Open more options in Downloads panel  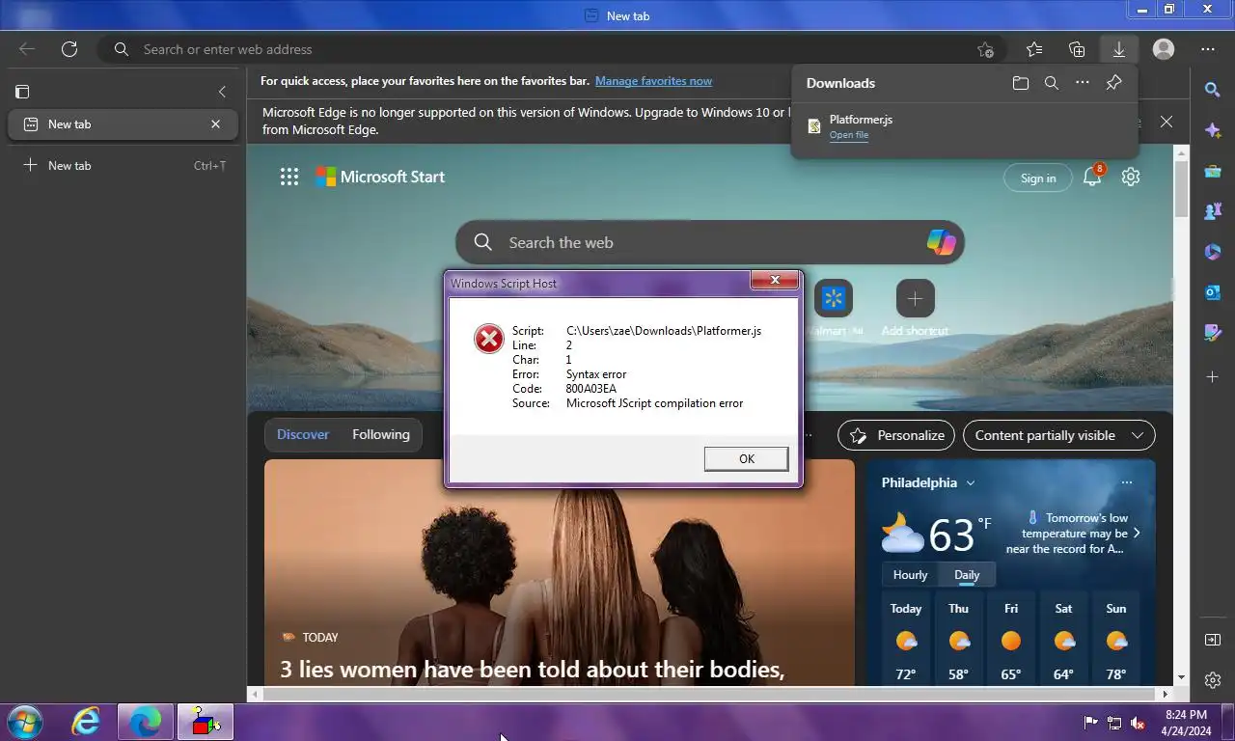click(1083, 83)
